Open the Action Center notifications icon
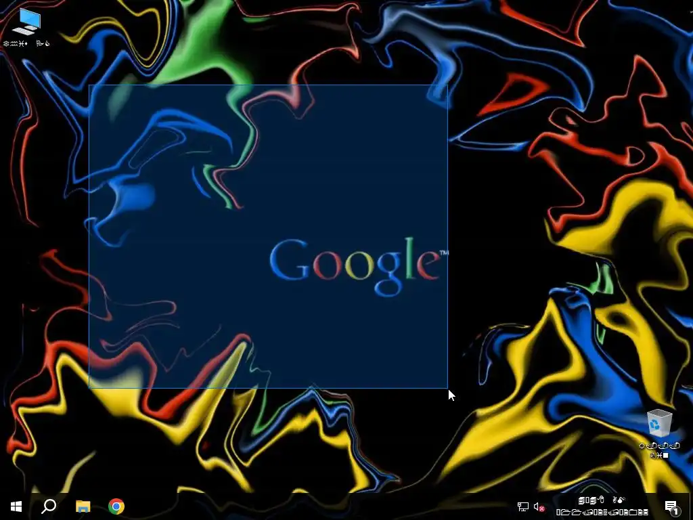This screenshot has width=693, height=520. tap(671, 507)
